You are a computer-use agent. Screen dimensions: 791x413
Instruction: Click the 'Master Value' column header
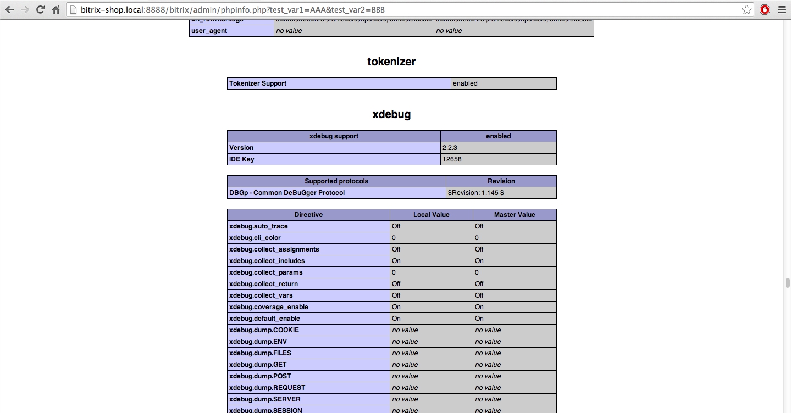tap(515, 215)
